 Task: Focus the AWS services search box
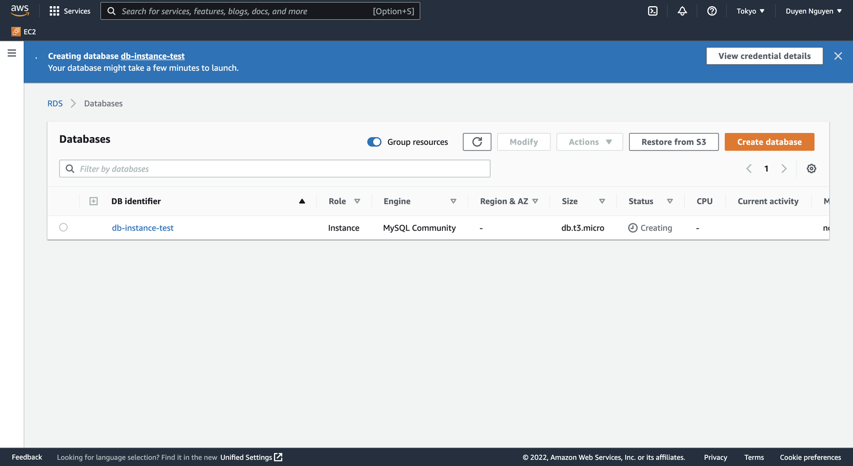tap(260, 11)
